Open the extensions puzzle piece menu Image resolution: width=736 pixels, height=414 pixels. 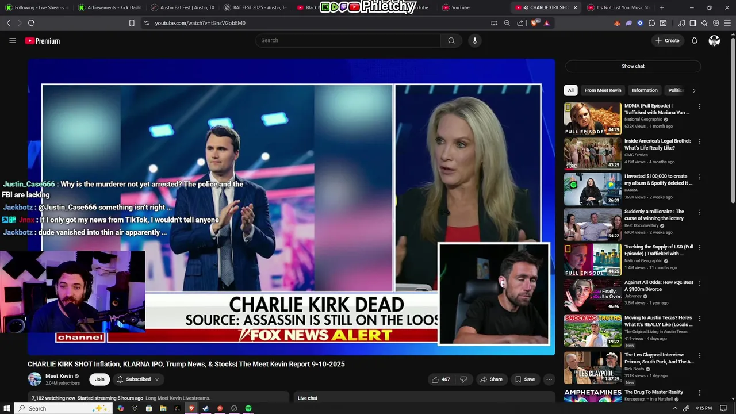[651, 23]
